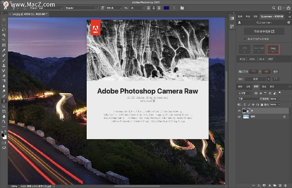Screen dimensions: 292x188
Task: Activate the Horizontal Type tool
Action: point(4,101)
